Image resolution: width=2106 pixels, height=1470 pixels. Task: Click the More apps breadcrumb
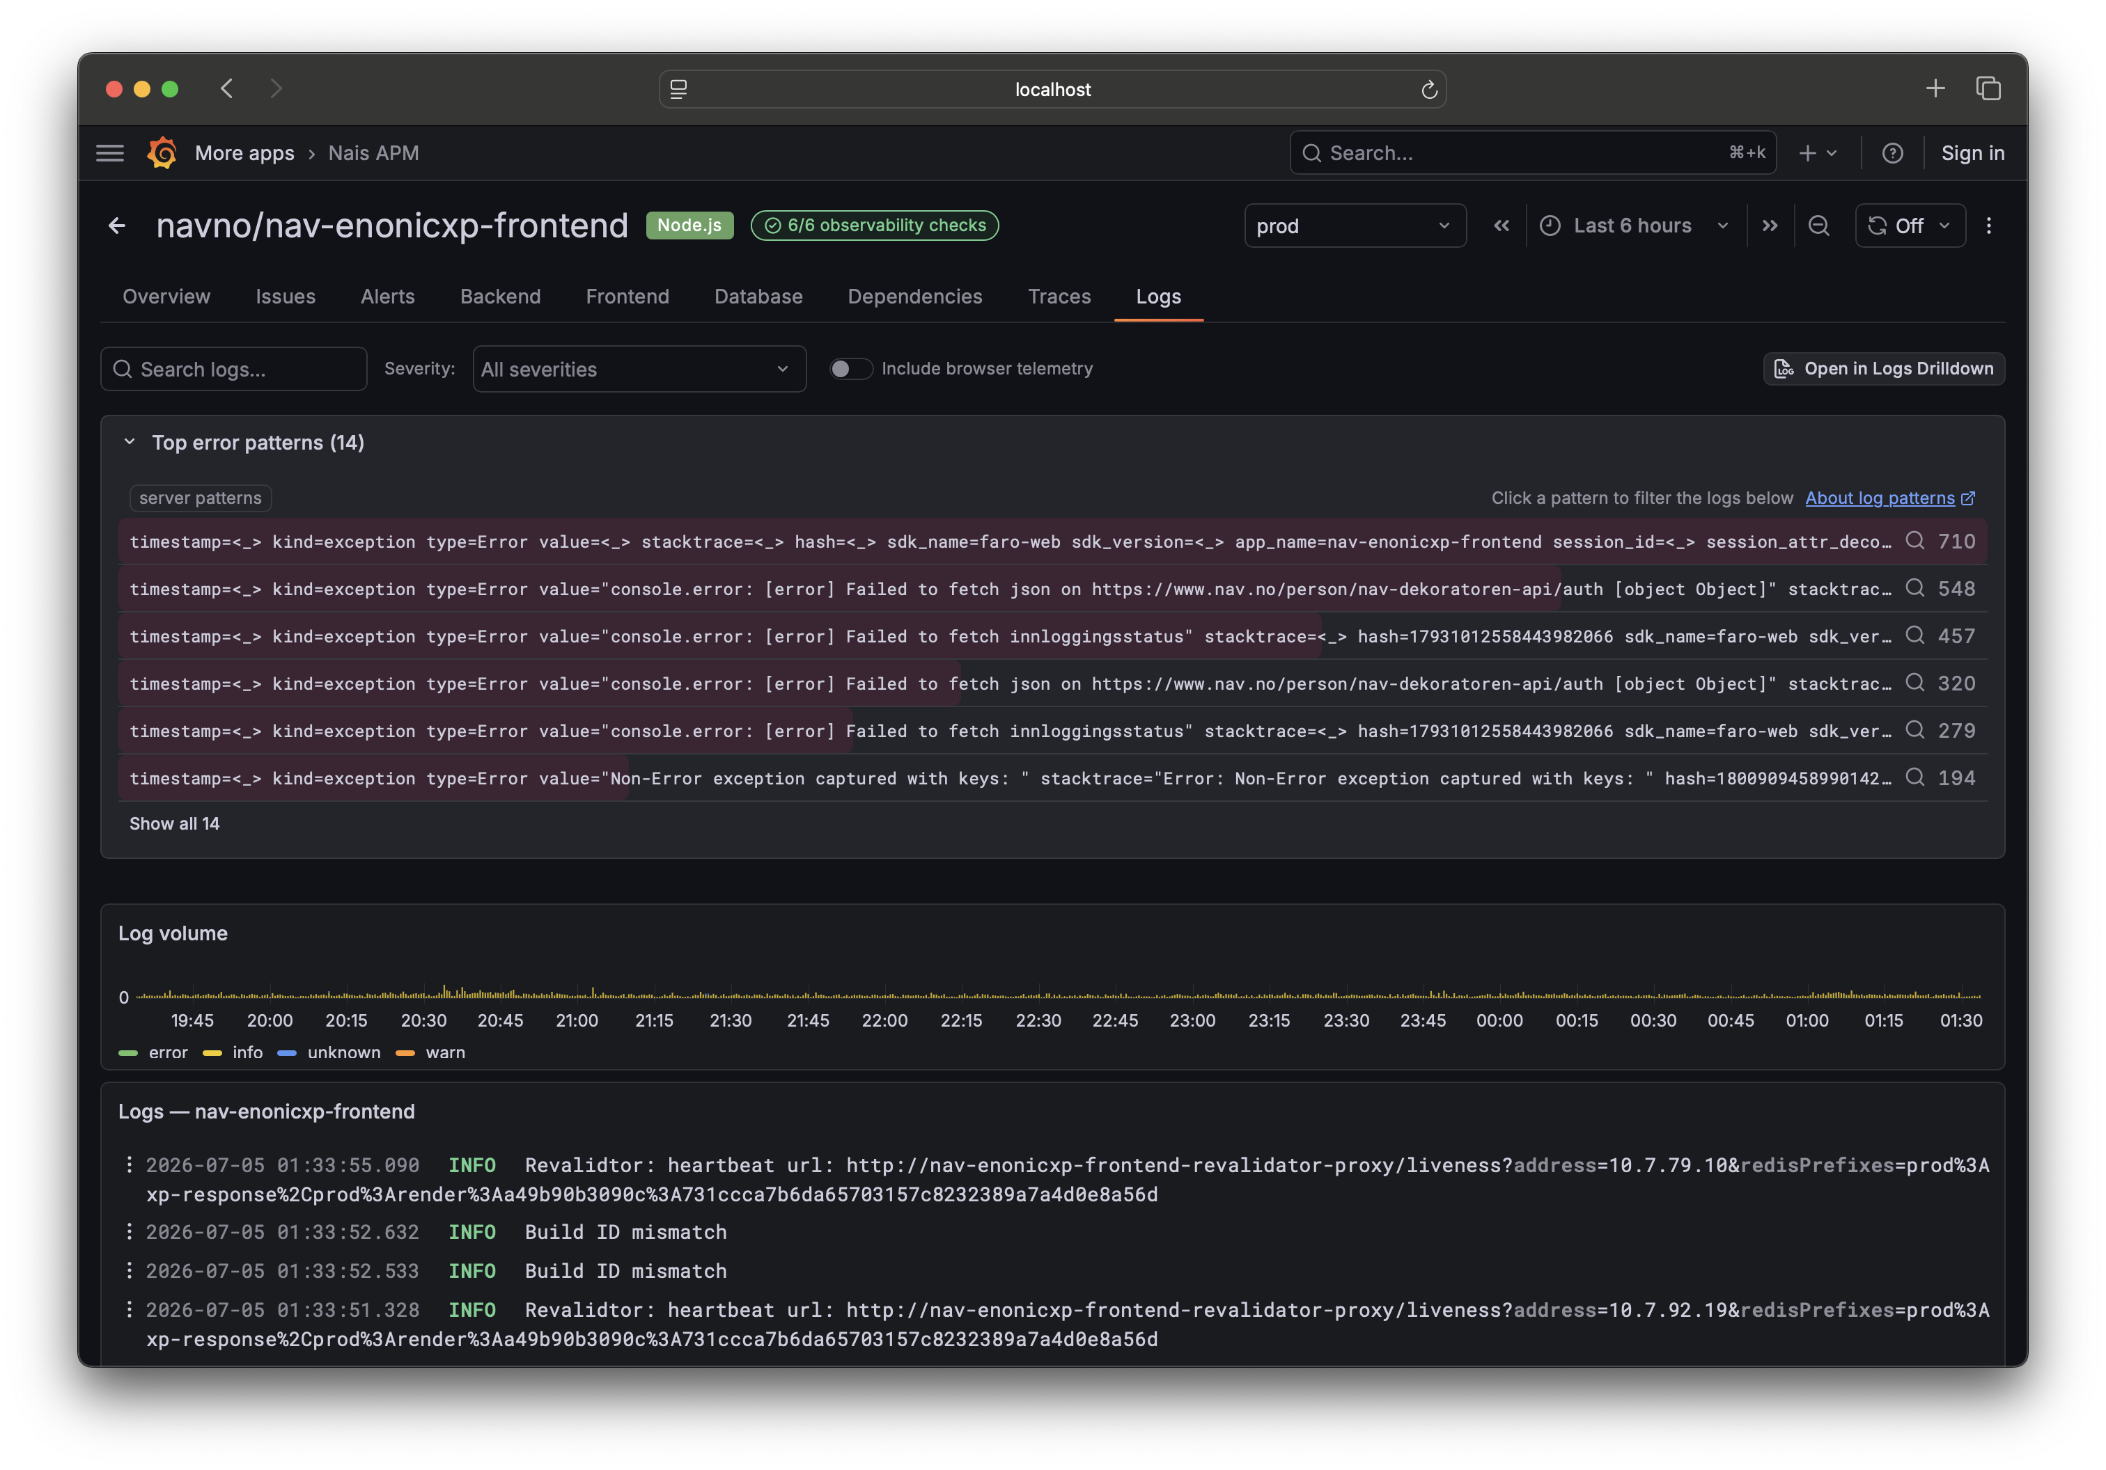[245, 153]
